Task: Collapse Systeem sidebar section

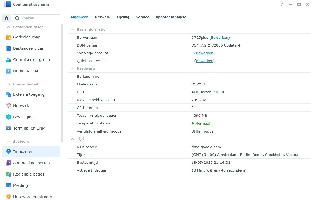Action: 8,142
